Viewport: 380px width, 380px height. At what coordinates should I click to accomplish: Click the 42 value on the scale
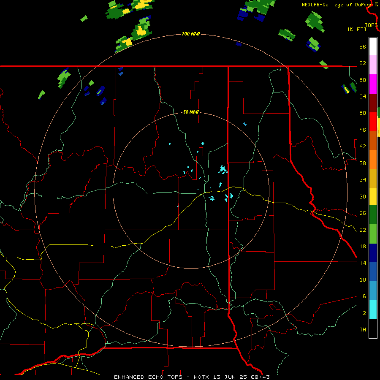tap(363, 146)
